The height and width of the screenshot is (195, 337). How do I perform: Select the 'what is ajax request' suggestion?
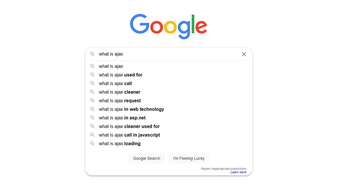tap(168, 101)
